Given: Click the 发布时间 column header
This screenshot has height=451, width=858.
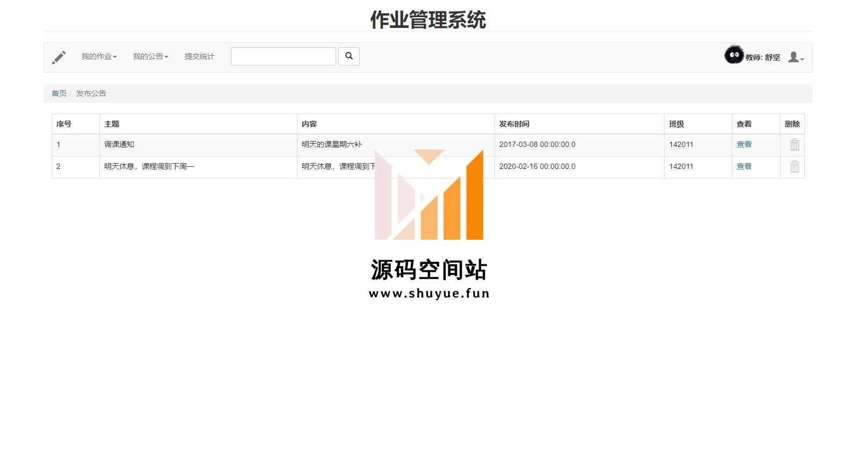Looking at the screenshot, I should click(x=579, y=124).
